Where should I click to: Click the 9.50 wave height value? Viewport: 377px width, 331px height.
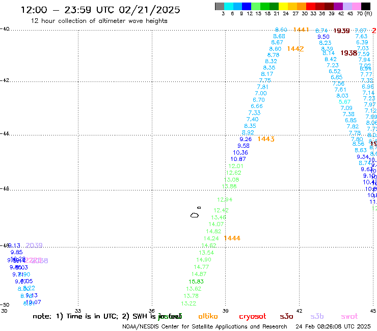coord(324,37)
